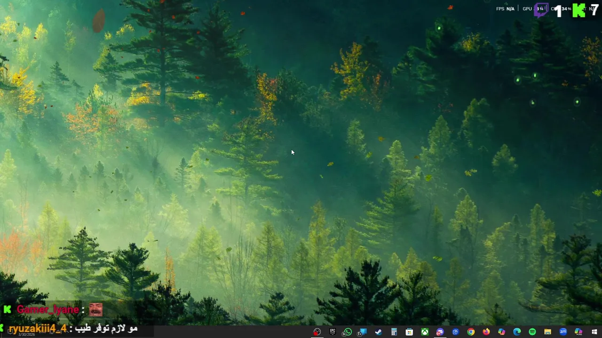Open Microsoft Edge from taskbar
Viewport: 602px width, 338px height.
click(x=517, y=332)
